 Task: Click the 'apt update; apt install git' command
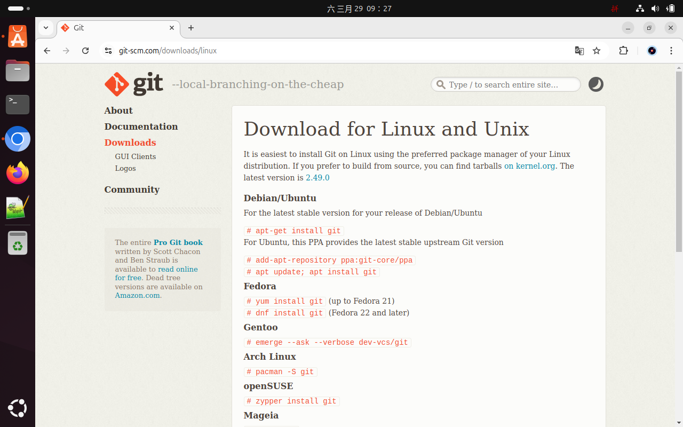pos(312,272)
